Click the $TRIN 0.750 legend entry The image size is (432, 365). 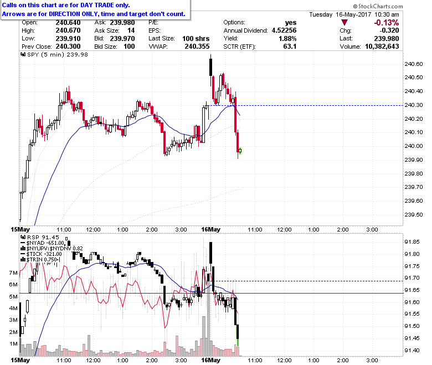[x=42, y=260]
